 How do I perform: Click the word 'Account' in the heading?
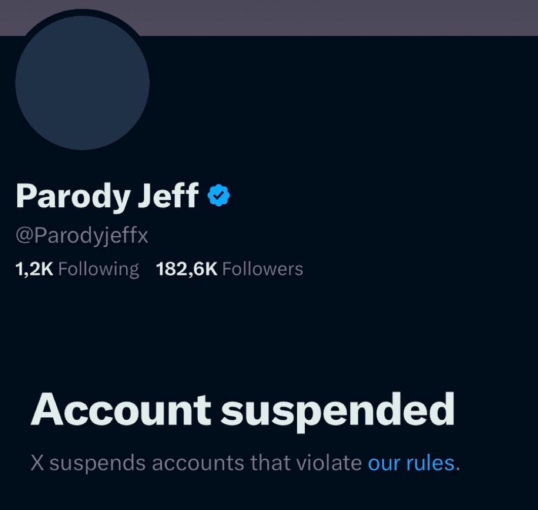pos(121,409)
